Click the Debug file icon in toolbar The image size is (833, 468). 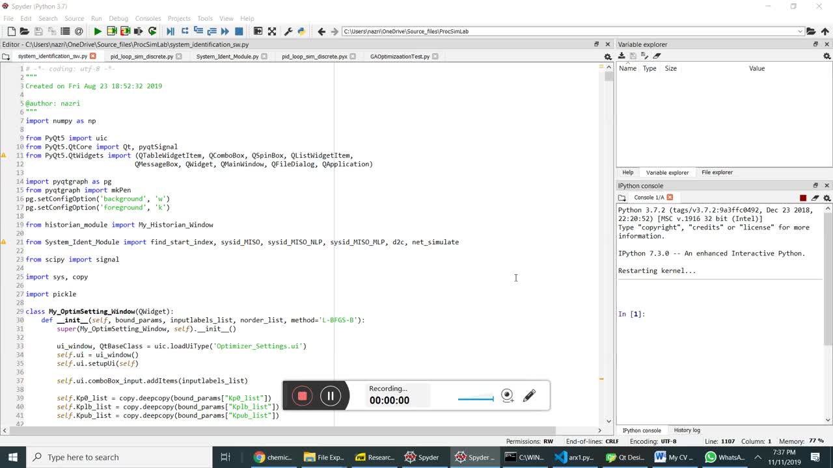coord(171,31)
